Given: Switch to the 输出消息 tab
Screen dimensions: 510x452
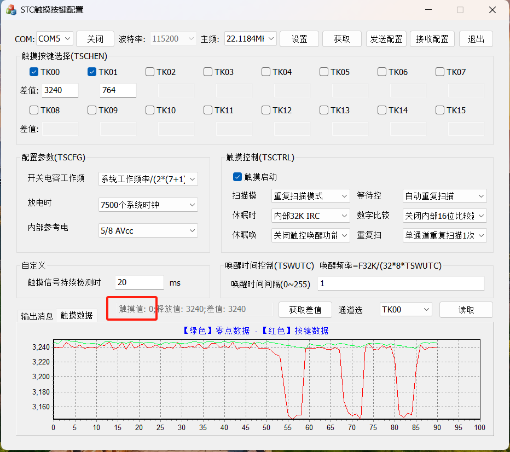Looking at the screenshot, I should point(37,316).
